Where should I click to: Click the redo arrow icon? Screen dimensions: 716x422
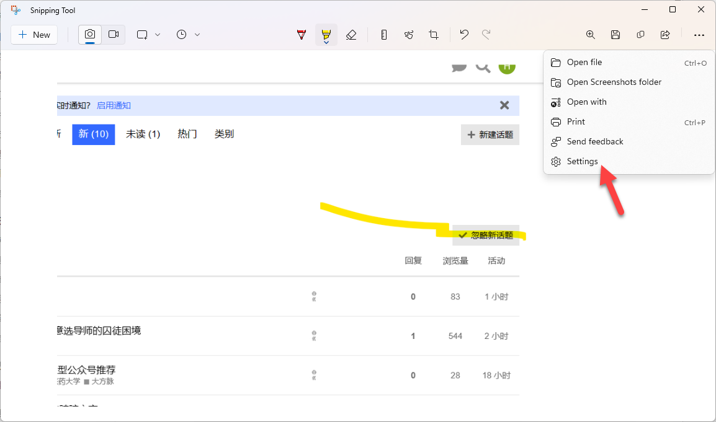(488, 35)
